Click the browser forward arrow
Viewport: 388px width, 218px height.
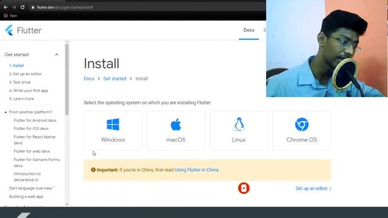[x=14, y=7]
